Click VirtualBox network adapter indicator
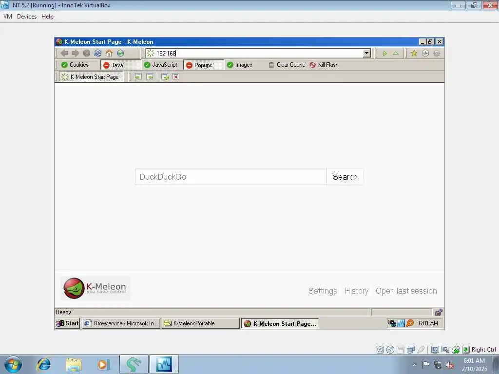499x374 pixels. (411, 350)
